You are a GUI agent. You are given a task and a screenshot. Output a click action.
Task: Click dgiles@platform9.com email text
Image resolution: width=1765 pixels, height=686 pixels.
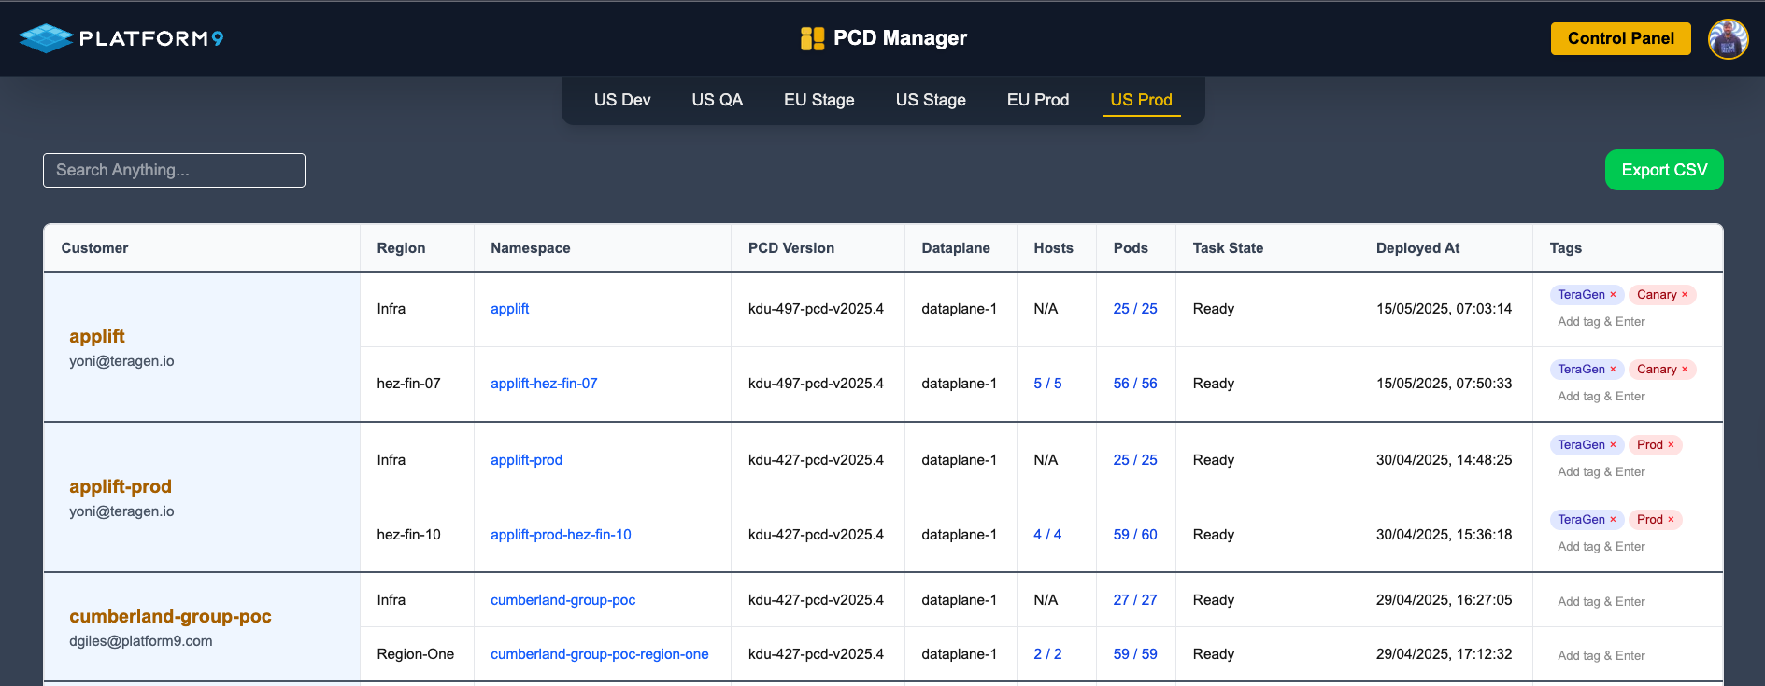(x=141, y=641)
